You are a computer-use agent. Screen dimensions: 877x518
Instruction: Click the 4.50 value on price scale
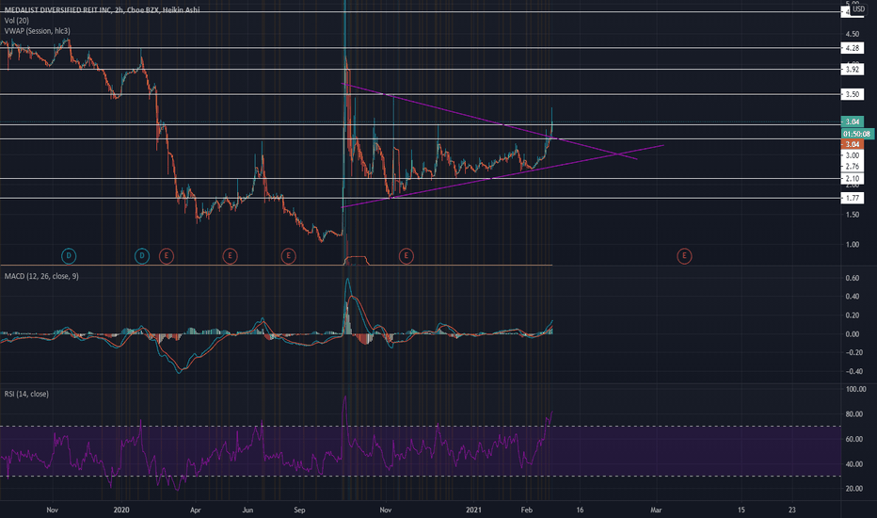pyautogui.click(x=853, y=34)
